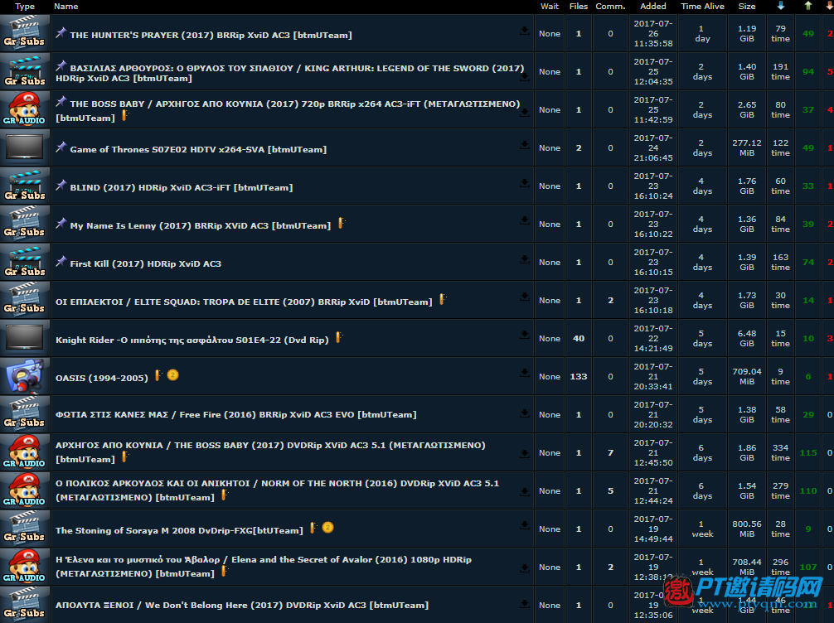Open the category icon for King Arthur torrent
Image resolution: width=834 pixels, height=623 pixels.
(x=25, y=71)
